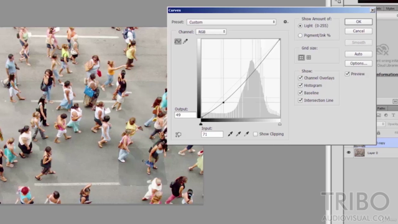The image size is (398, 224).
Task: Pick the black point eyedropper
Action: [x=230, y=134]
